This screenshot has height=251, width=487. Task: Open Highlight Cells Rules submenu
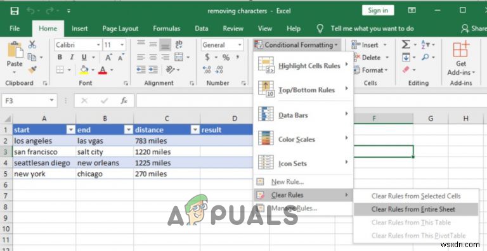click(x=304, y=65)
